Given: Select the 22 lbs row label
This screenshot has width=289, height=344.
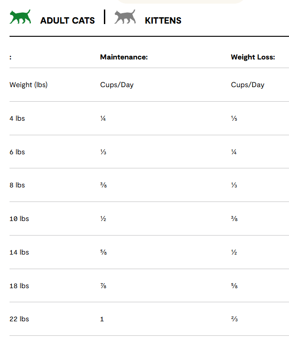Looking at the screenshot, I should 19,319.
